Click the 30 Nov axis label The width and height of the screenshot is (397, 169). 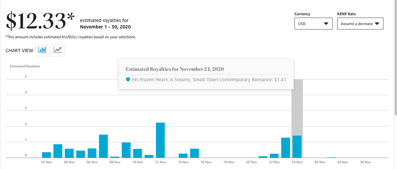(x=365, y=162)
